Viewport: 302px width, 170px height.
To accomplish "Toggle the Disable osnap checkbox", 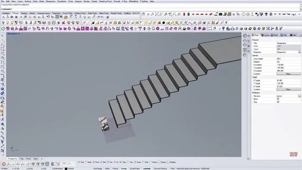I will (168, 162).
